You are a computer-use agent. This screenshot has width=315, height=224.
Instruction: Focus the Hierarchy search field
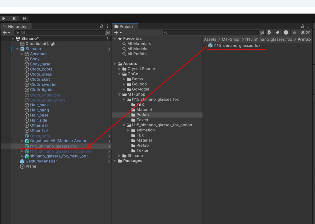coord(60,32)
